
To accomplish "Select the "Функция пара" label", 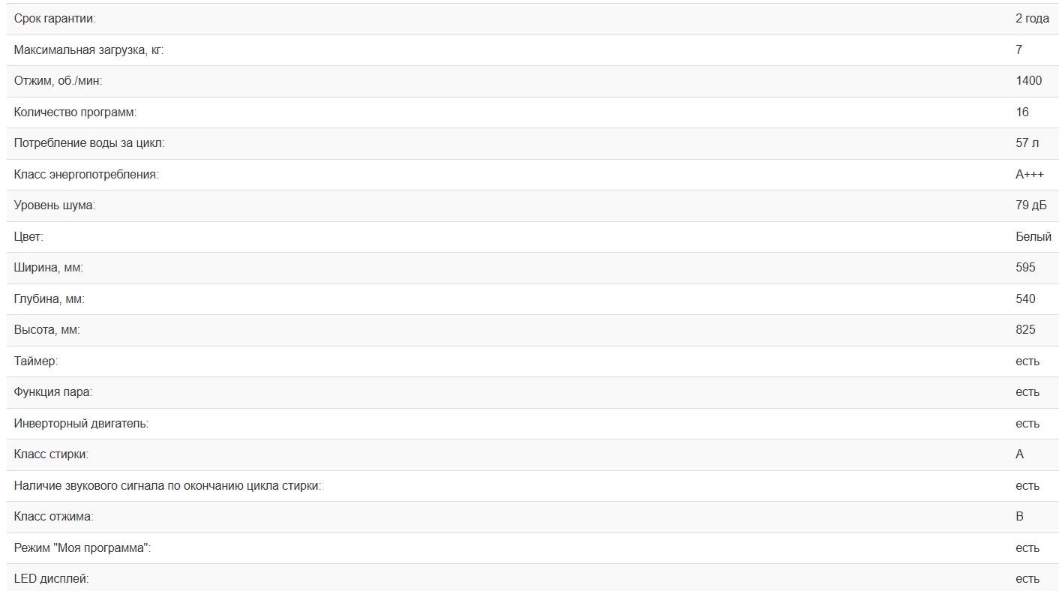I will point(53,392).
